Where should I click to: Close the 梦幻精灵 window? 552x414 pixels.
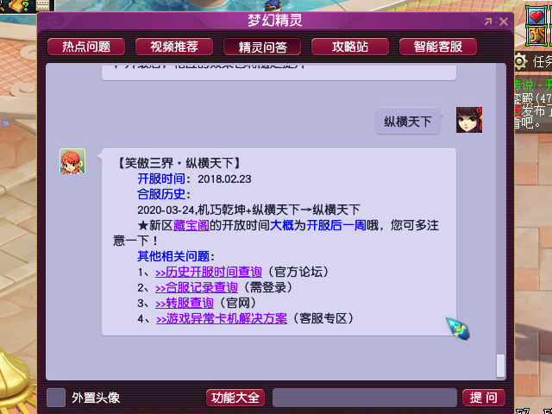504,22
